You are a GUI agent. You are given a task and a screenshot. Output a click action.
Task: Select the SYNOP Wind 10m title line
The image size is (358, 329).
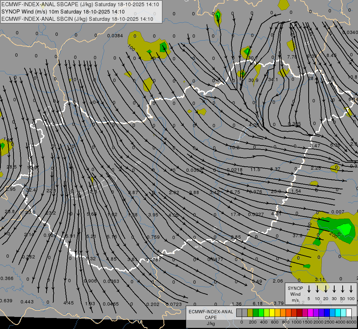(65, 12)
